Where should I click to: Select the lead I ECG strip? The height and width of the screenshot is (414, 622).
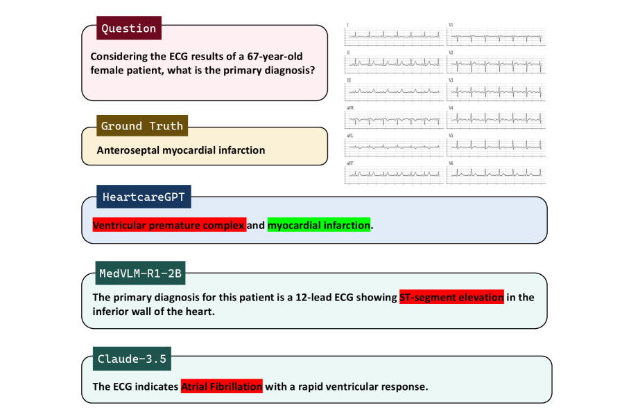(395, 36)
